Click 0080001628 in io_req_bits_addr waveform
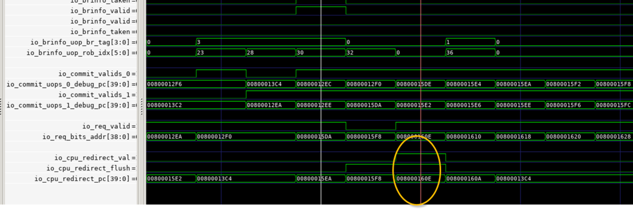This screenshot has height=210, width=633. (614, 137)
